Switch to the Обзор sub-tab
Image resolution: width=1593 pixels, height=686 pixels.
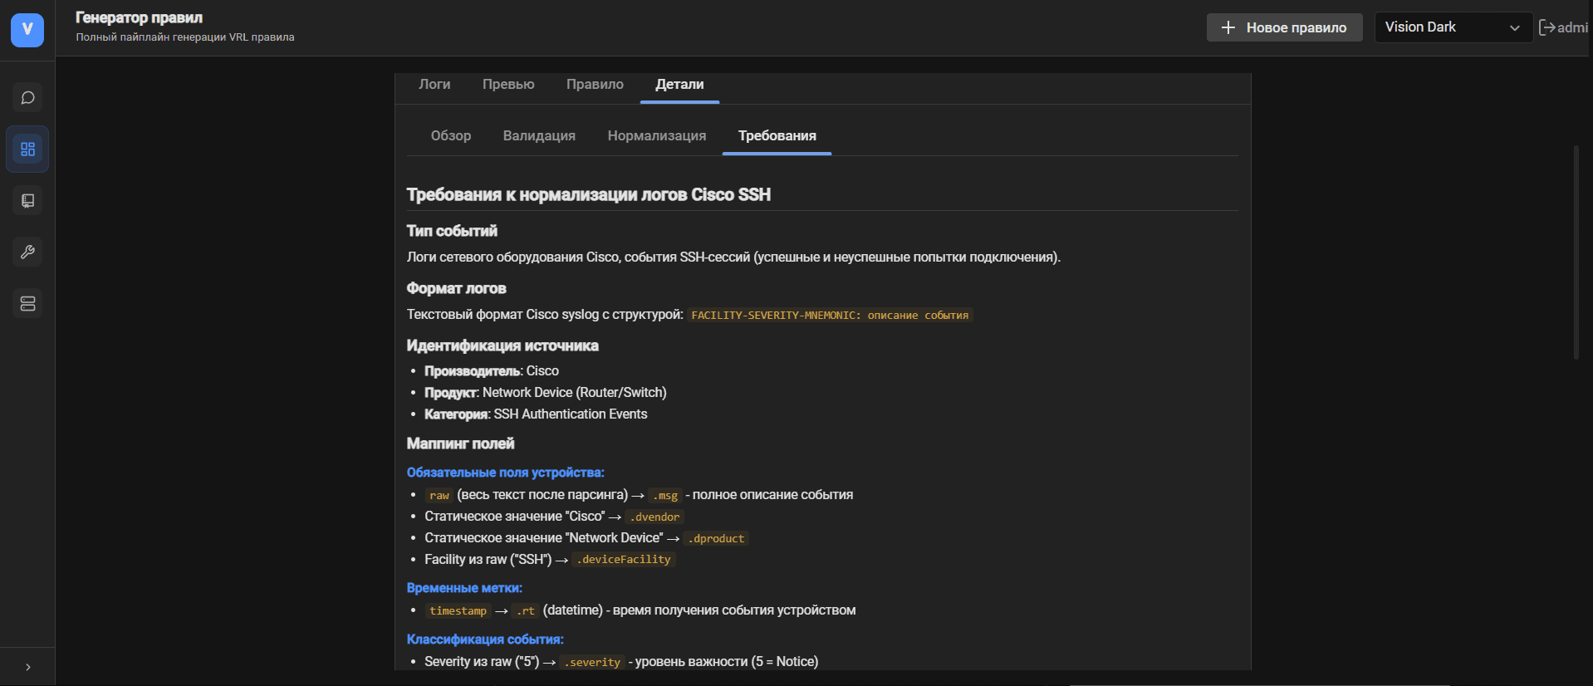point(451,136)
